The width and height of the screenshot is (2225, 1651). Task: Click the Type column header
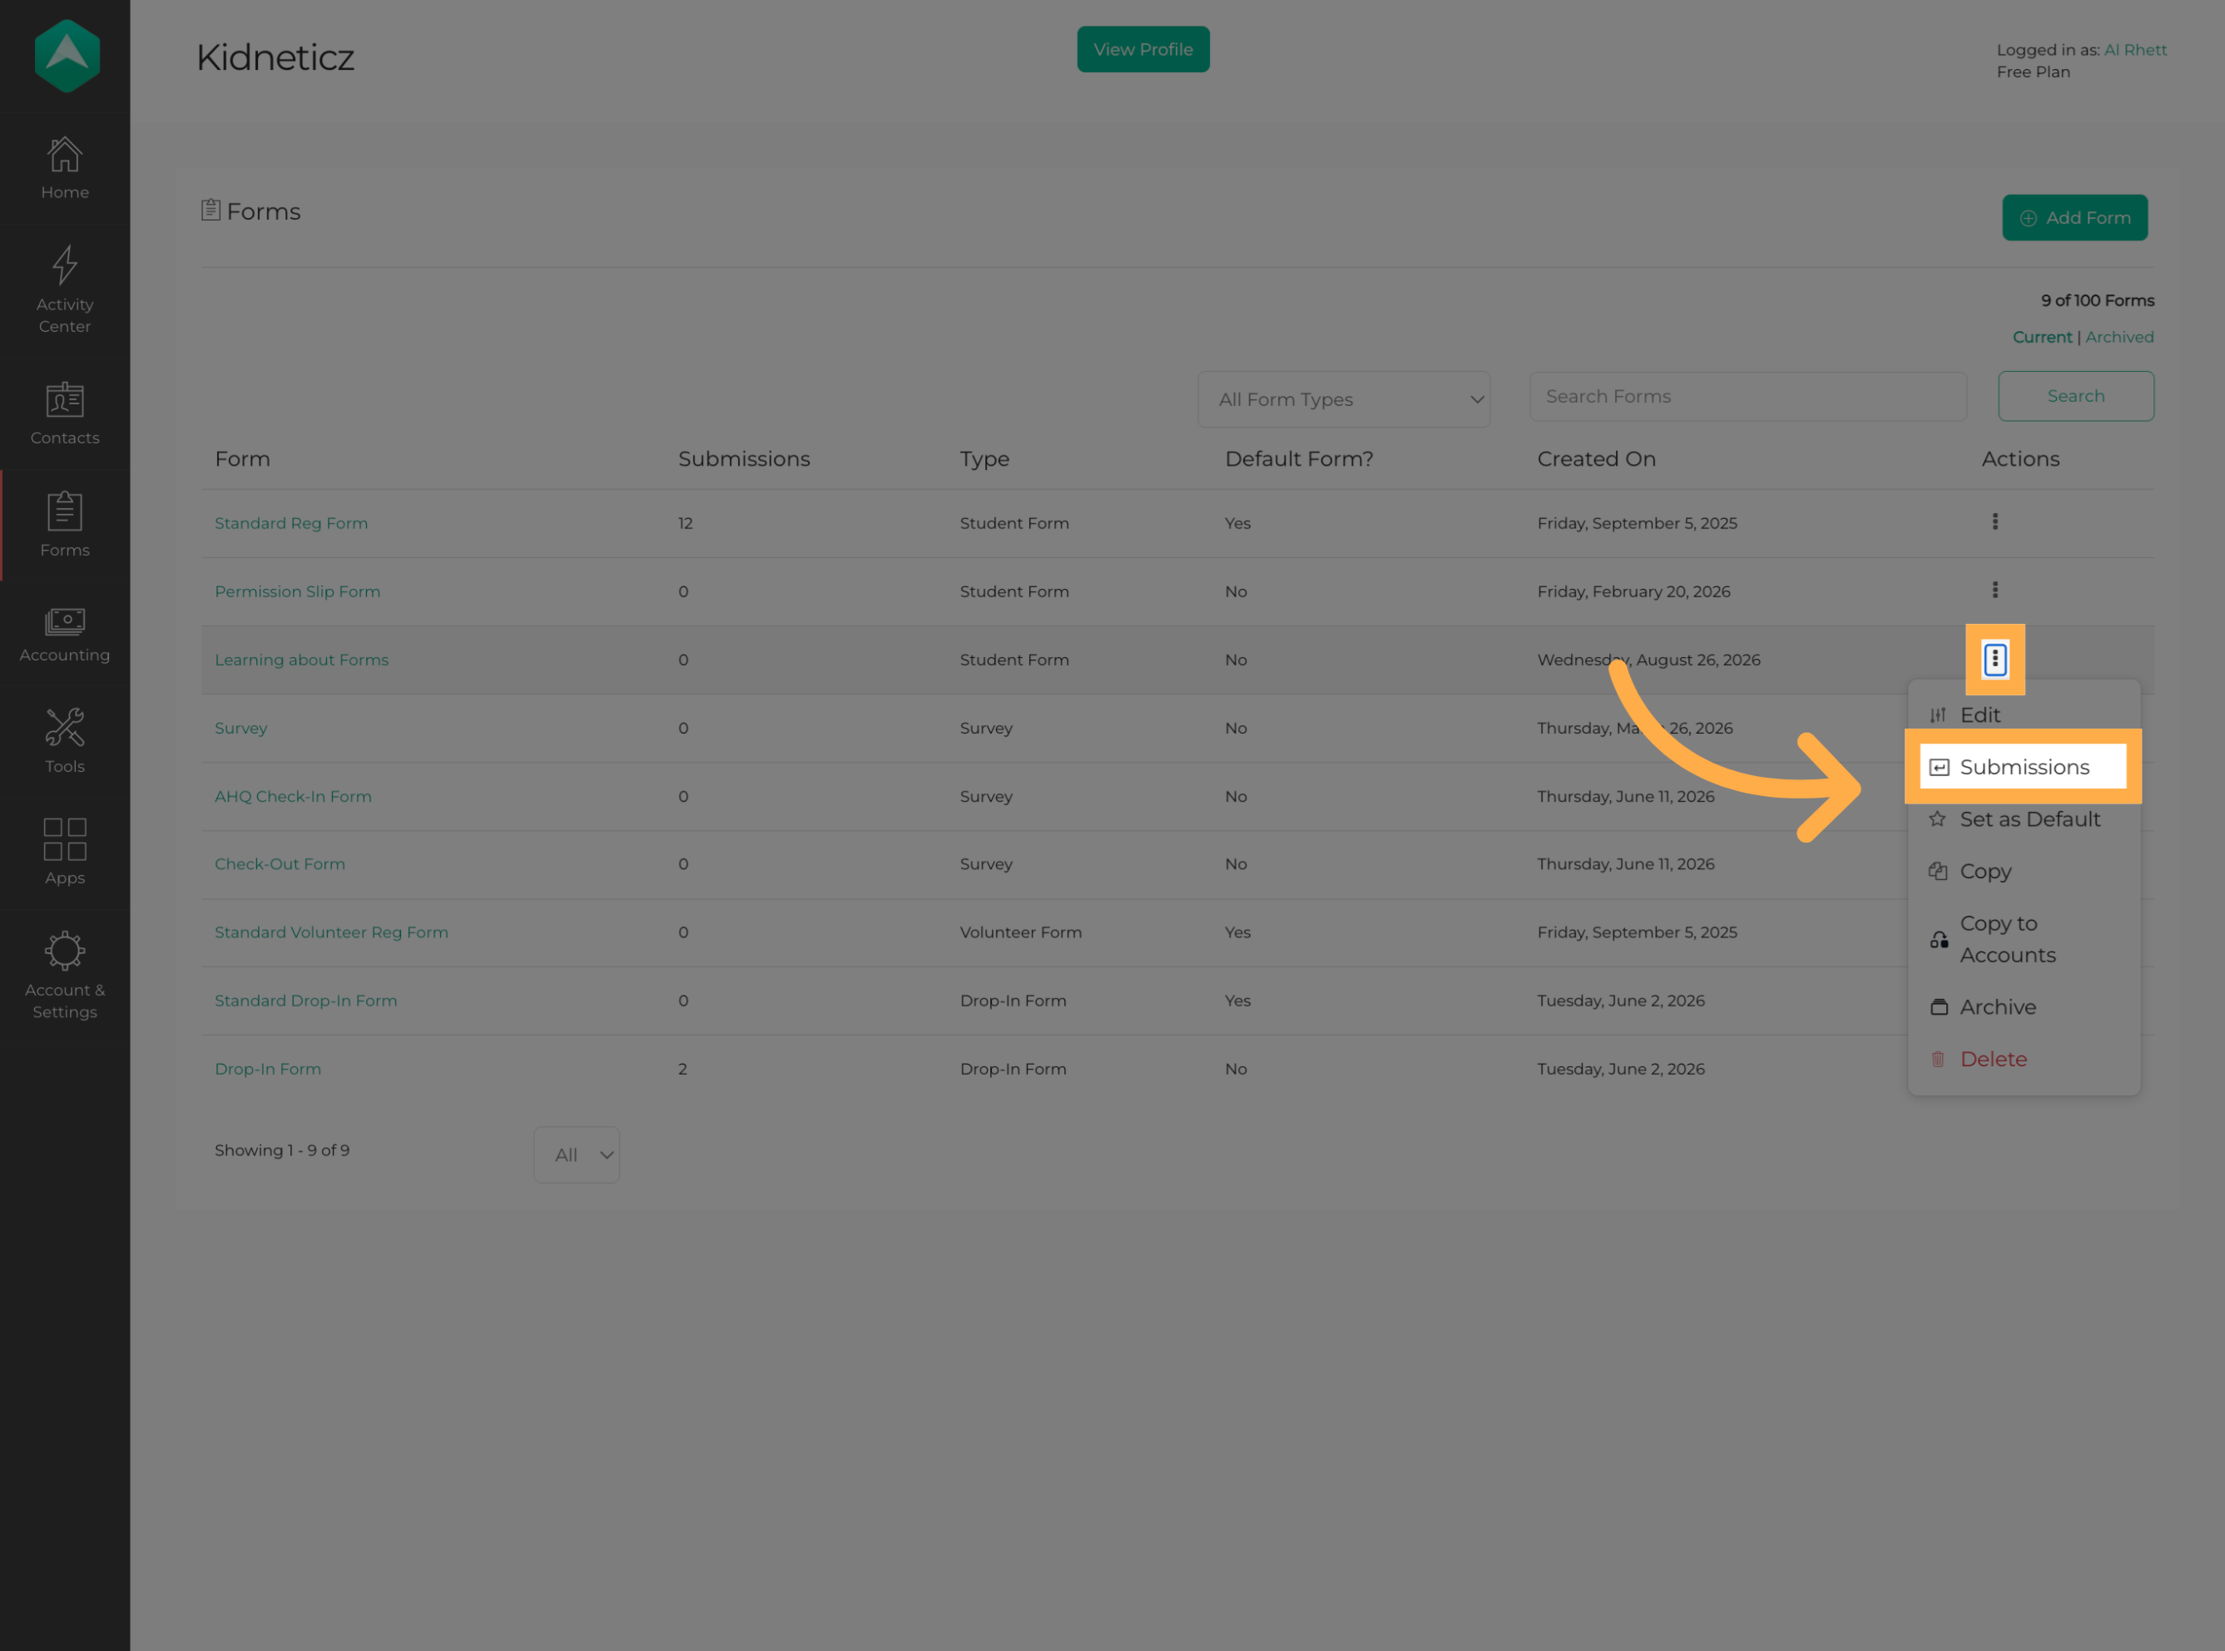pyautogui.click(x=984, y=460)
